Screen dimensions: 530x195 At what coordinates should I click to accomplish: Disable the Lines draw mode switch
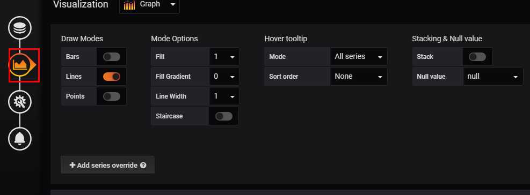point(112,77)
